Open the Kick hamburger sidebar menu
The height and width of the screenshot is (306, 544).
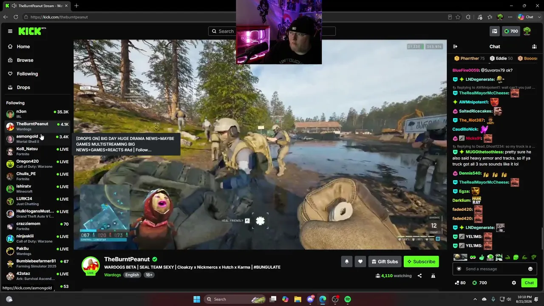10,31
